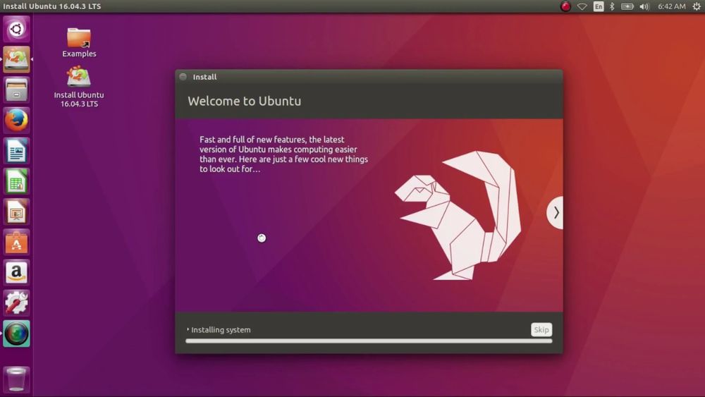The height and width of the screenshot is (397, 705).
Task: Click the 'Install Ubuntu 16.04.3 LTS' panel title
Action: point(52,6)
